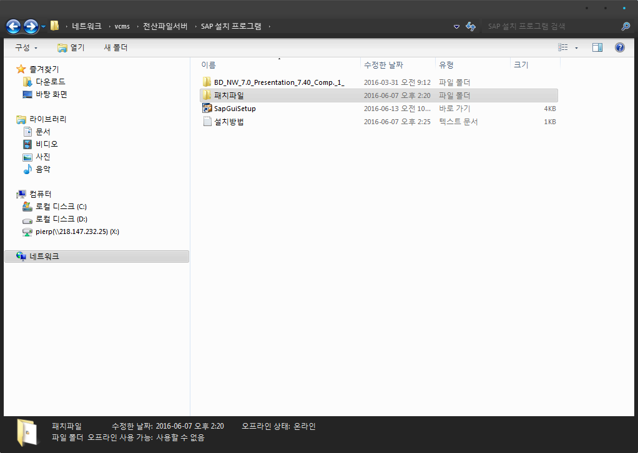Select the BD_NW_7.0_Presentation folder
638x453 pixels.
coord(278,82)
